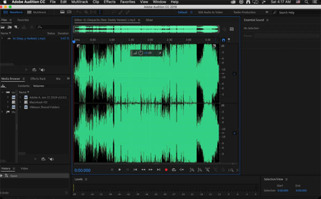The height and width of the screenshot is (199, 321).
Task: Open Files panel menu icon
Action: tap(11, 20)
